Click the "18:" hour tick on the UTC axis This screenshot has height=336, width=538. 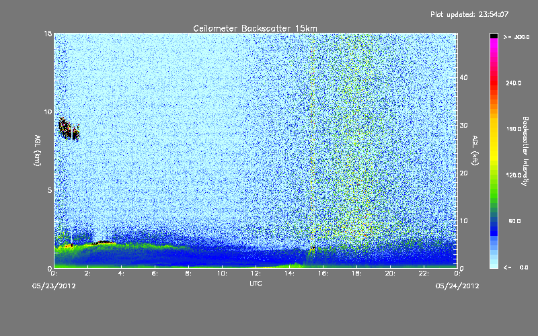tap(356, 274)
